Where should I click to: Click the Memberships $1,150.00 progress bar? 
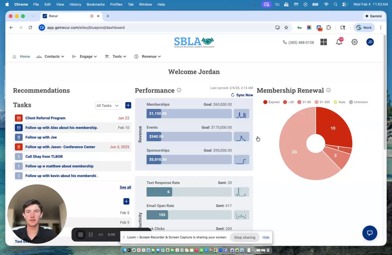[x=189, y=113]
